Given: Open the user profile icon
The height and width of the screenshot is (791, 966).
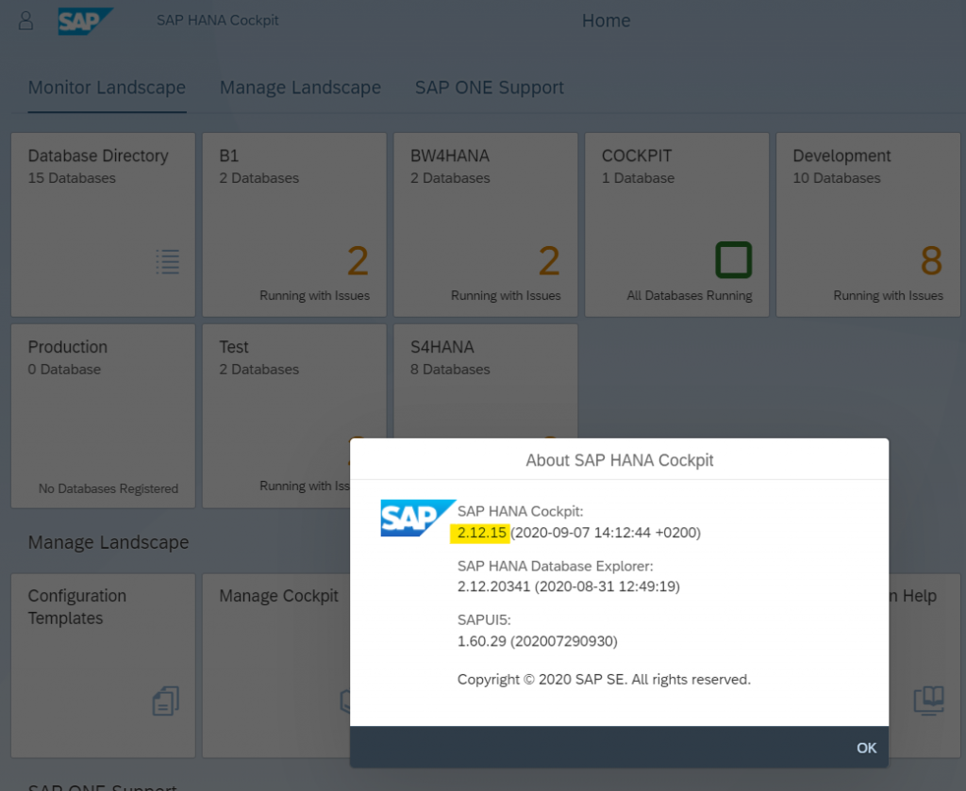Looking at the screenshot, I should (25, 21).
